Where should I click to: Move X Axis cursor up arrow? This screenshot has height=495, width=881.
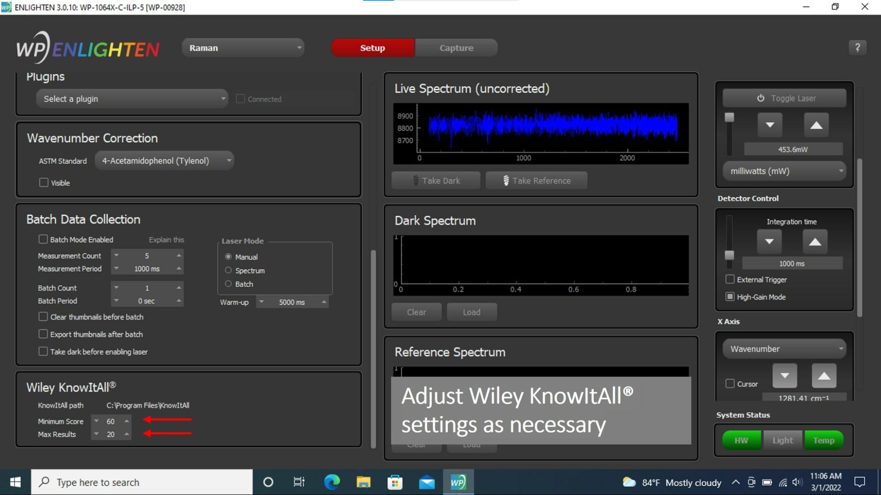coord(823,376)
